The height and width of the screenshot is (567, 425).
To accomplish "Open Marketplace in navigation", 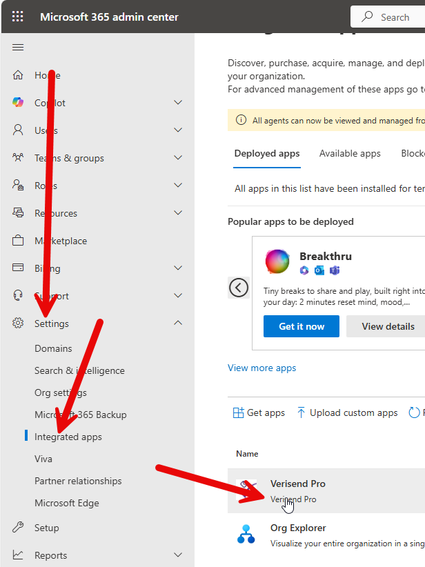I will coord(61,241).
